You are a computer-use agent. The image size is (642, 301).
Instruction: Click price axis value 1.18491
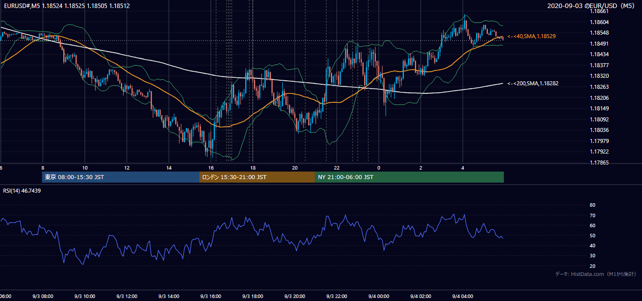pyautogui.click(x=599, y=44)
